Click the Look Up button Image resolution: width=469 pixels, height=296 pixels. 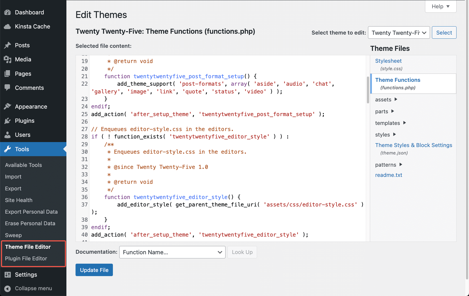pyautogui.click(x=242, y=252)
